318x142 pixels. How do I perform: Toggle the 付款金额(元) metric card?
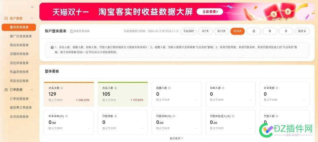click(x=177, y=122)
